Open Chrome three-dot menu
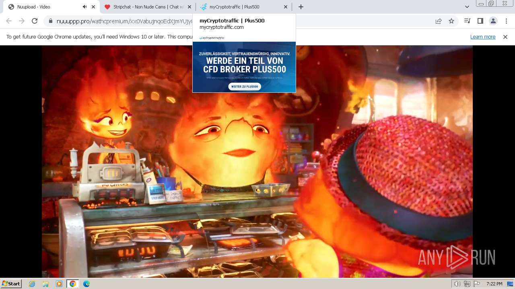The width and height of the screenshot is (515, 289). tap(506, 21)
